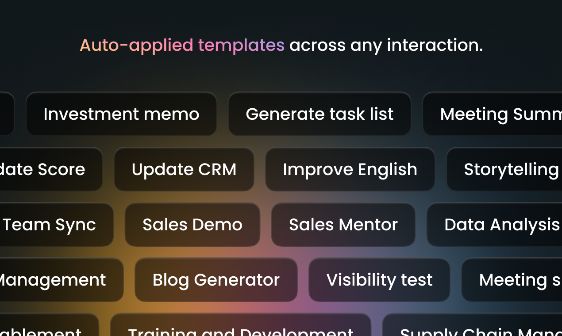This screenshot has height=336, width=562.
Task: Select the Visibility test template
Action: point(379,280)
